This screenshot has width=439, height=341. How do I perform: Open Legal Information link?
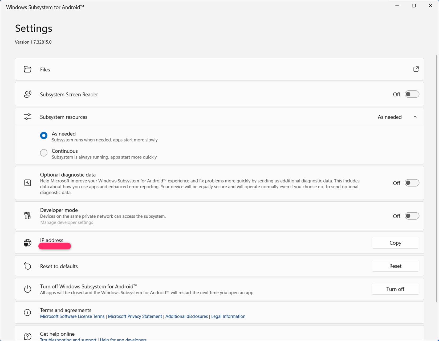tap(228, 316)
